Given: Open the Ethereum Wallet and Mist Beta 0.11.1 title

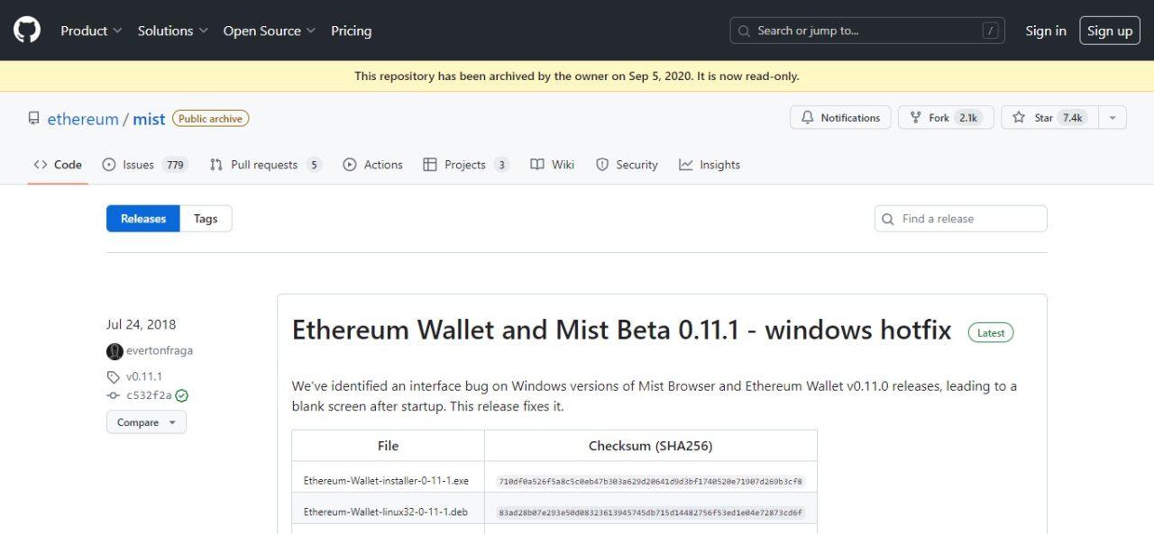Looking at the screenshot, I should pos(622,330).
